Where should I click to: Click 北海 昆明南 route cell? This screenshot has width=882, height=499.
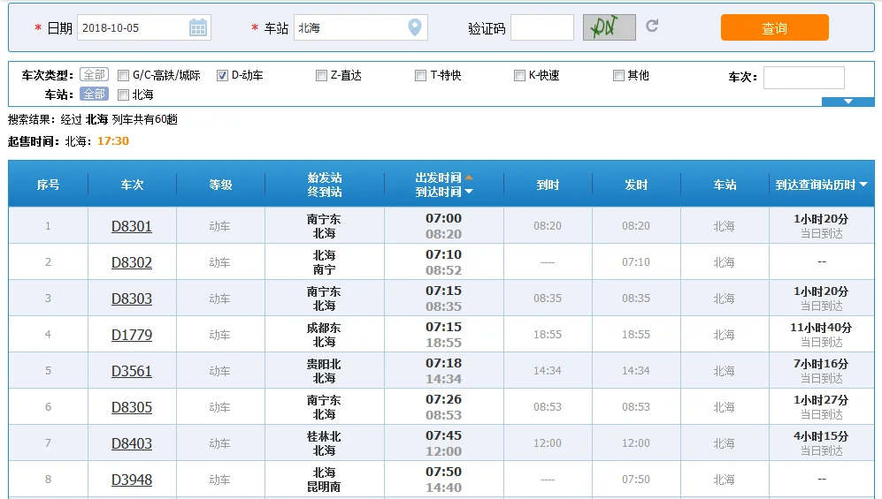point(324,480)
